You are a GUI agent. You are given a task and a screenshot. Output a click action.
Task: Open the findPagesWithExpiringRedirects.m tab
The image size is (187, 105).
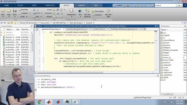click(124, 29)
